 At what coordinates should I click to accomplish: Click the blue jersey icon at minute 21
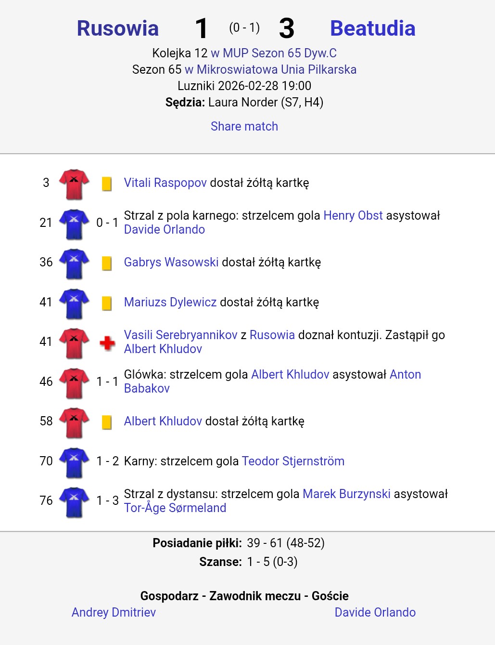pyautogui.click(x=74, y=224)
